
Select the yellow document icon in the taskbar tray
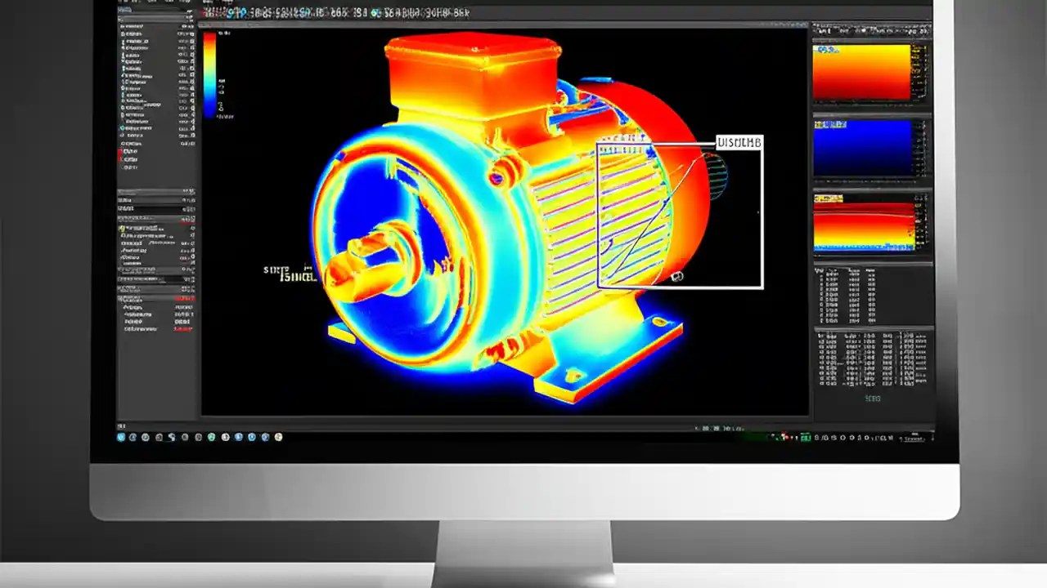pos(280,438)
